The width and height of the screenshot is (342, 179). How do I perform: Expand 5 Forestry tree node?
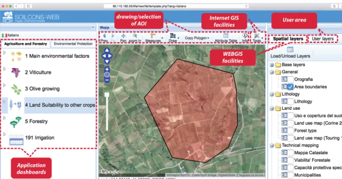coord(4,118)
